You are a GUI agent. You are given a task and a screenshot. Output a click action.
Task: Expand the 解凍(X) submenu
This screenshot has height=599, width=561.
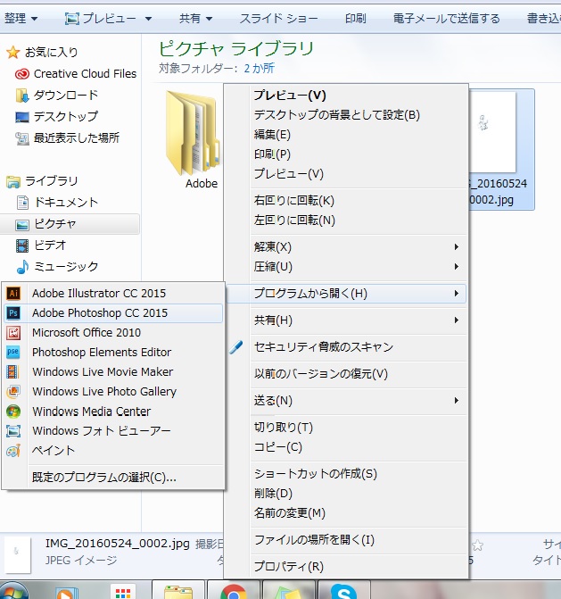pyautogui.click(x=457, y=246)
